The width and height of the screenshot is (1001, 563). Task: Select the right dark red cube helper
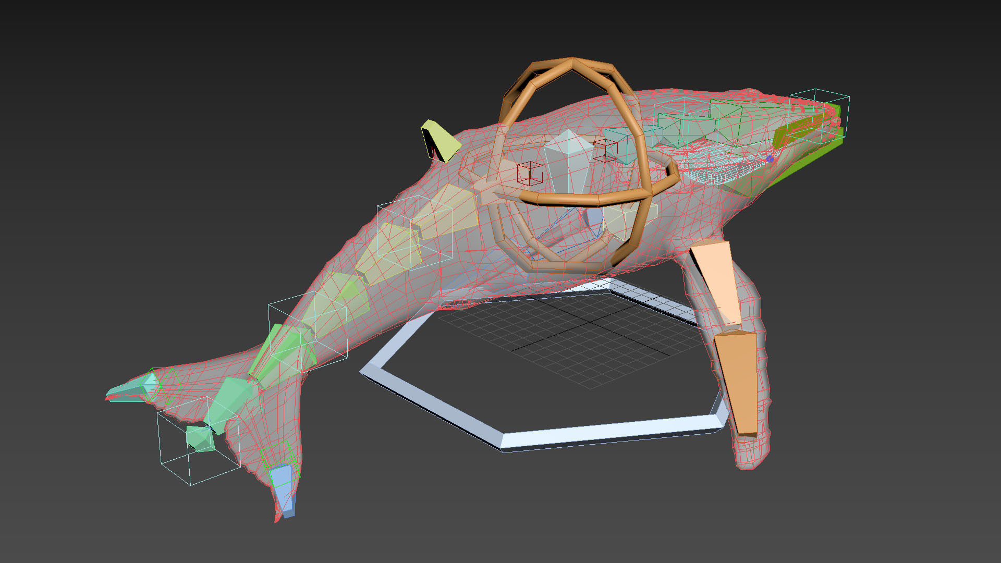tap(605, 150)
